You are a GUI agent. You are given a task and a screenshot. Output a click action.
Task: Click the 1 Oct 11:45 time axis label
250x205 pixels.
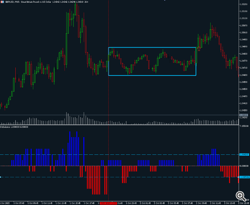pos(47,203)
